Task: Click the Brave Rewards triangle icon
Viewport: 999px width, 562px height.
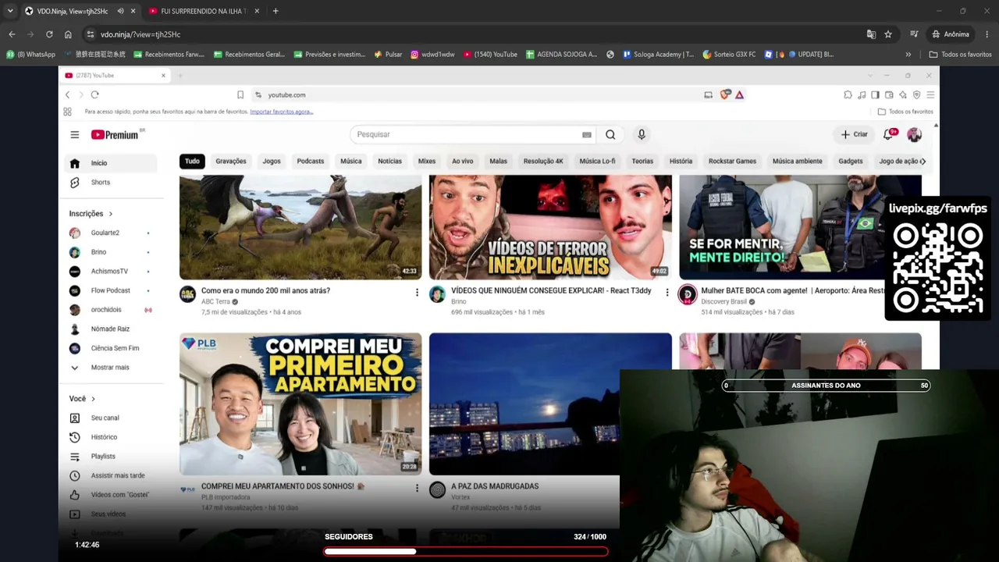Action: (x=739, y=94)
